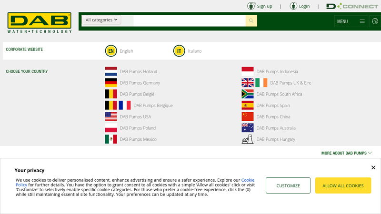The width and height of the screenshot is (381, 214).
Task: Open DAB Pumps Hungary link
Action: coord(276,139)
